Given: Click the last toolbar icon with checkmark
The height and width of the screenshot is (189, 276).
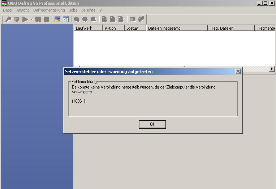Looking at the screenshot, I should [x=141, y=19].
